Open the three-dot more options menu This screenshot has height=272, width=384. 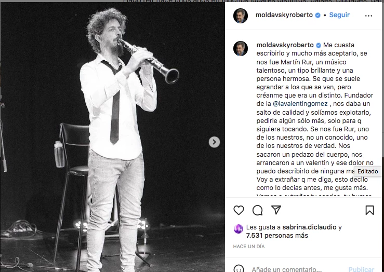tap(369, 16)
